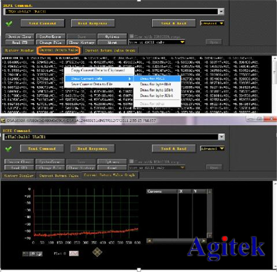The height and width of the screenshot is (272, 277).
Task: Tick the checkbox beside Options in graph window
Action: (131, 161)
